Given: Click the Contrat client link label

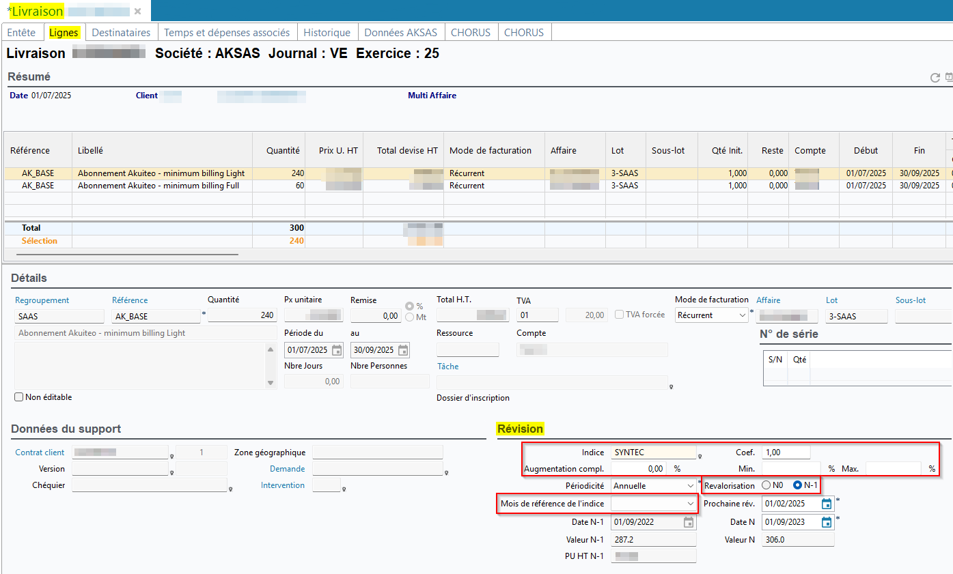Looking at the screenshot, I should coord(40,453).
